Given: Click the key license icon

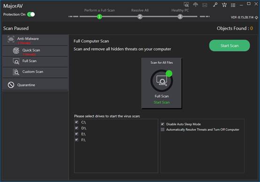Looking at the screenshot, I should pyautogui.click(x=215, y=5).
